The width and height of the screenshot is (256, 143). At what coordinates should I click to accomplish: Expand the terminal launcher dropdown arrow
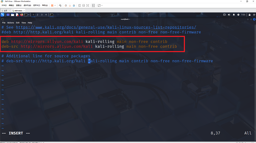29,15
